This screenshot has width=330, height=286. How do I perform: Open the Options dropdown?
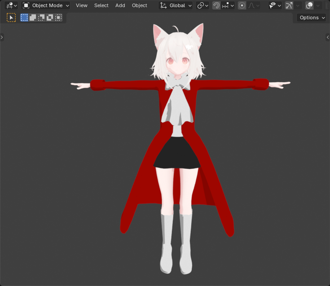pyautogui.click(x=312, y=18)
